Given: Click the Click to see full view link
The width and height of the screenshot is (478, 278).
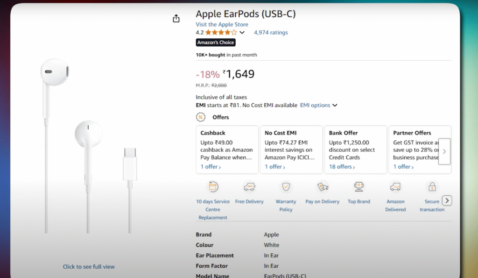Looking at the screenshot, I should tap(89, 266).
